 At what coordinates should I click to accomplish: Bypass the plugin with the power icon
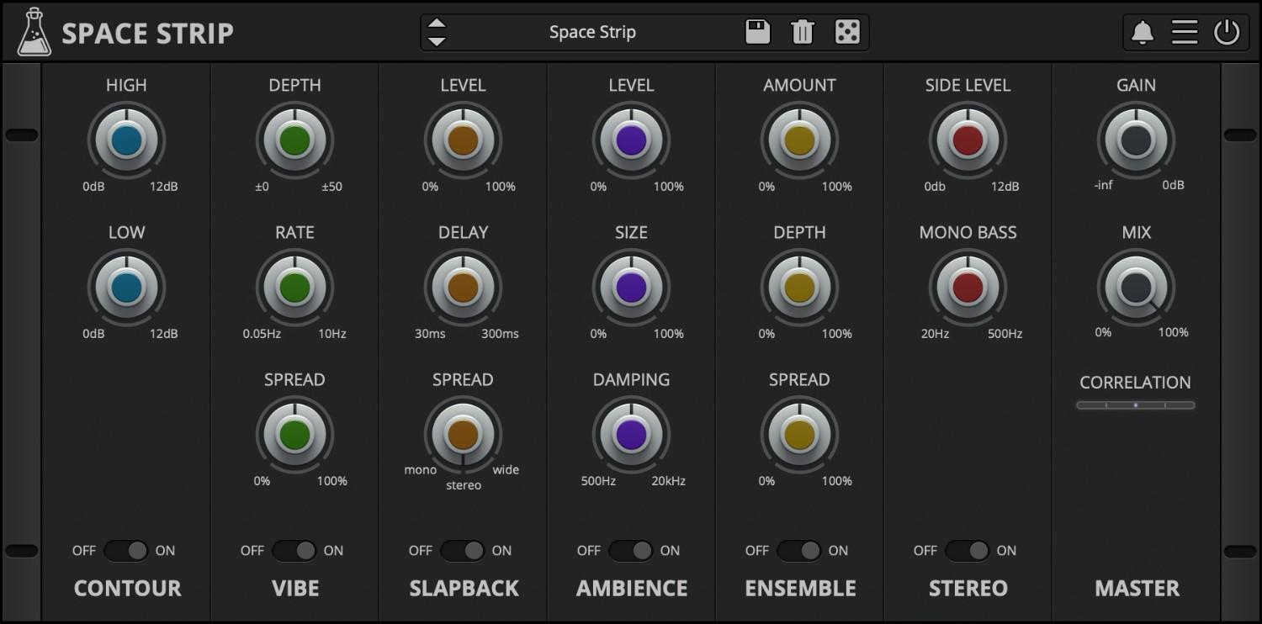coord(1227,31)
